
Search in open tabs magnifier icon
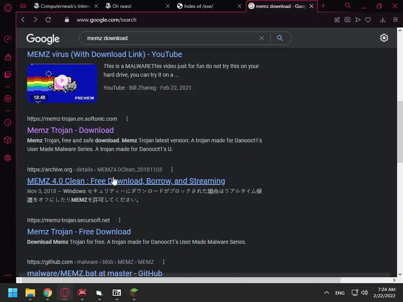coord(348,6)
